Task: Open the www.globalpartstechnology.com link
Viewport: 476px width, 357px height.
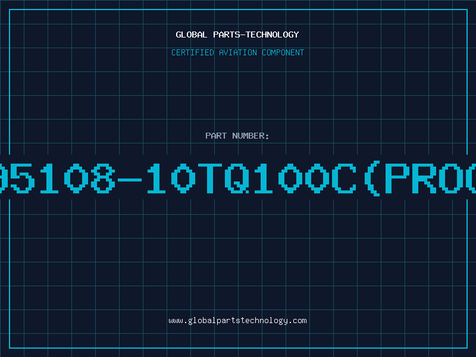Action: click(x=237, y=321)
